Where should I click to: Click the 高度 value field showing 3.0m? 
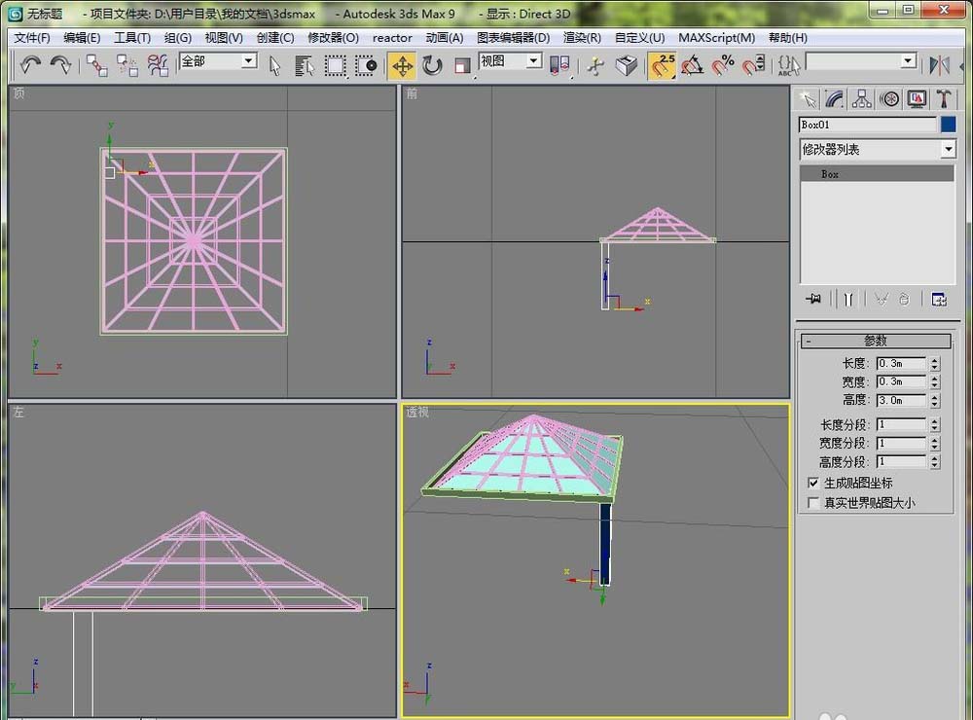tap(900, 400)
